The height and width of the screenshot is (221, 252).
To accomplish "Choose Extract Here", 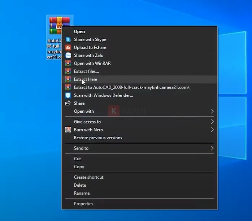I will click(x=139, y=79).
